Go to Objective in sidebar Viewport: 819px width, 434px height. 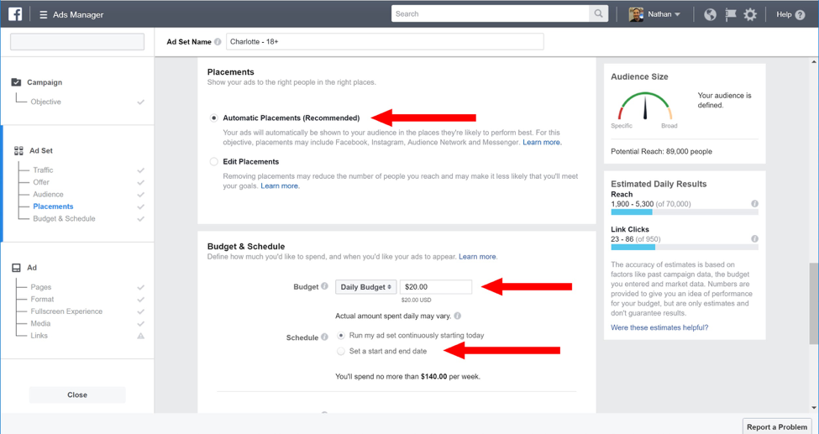[x=45, y=102]
